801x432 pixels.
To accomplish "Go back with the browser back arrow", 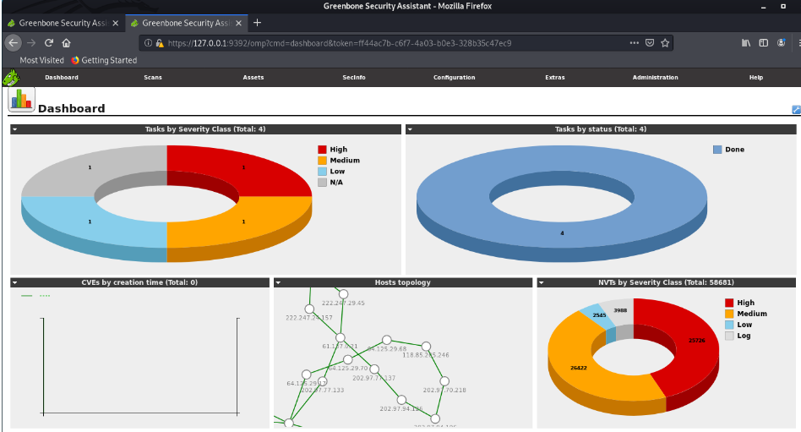I will click(14, 43).
